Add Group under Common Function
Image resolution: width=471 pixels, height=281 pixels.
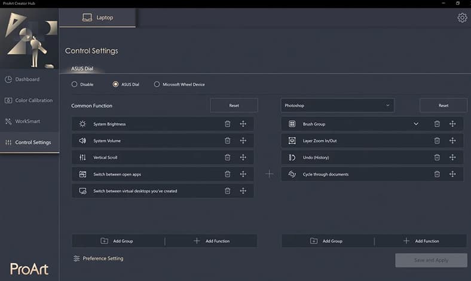118,241
